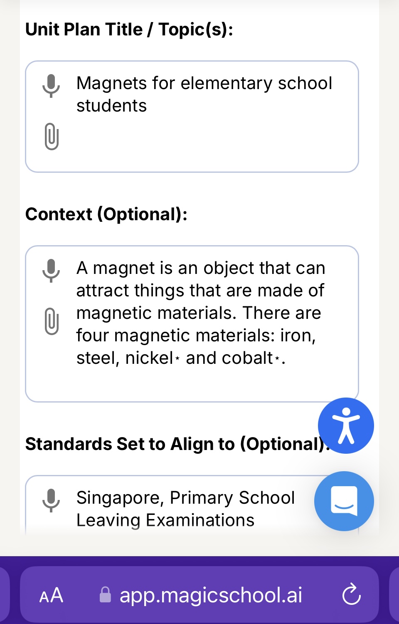Screen dimensions: 399x624
Task: Tap the lock icon beside the URL
Action: pyautogui.click(x=105, y=594)
